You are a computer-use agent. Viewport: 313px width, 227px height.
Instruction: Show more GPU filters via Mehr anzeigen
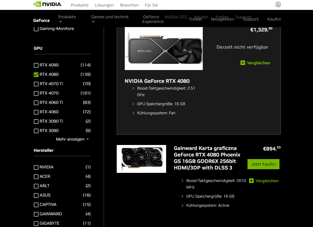70,139
